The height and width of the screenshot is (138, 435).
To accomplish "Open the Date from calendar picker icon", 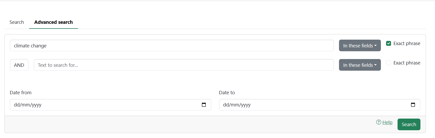I will tap(204, 105).
